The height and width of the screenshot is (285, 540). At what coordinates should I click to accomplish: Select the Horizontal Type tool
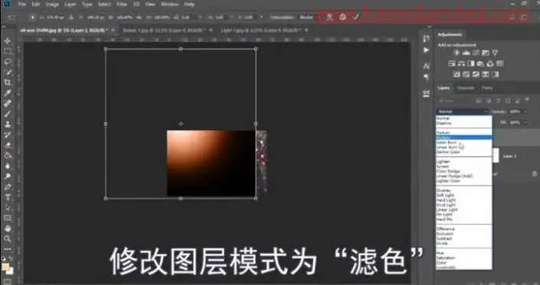(x=7, y=197)
